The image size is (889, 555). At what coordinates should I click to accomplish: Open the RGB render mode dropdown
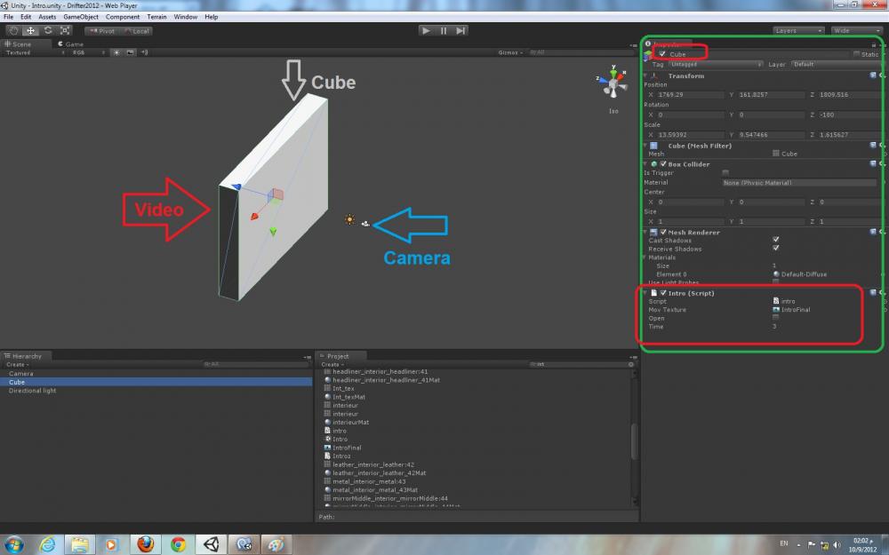tap(88, 52)
